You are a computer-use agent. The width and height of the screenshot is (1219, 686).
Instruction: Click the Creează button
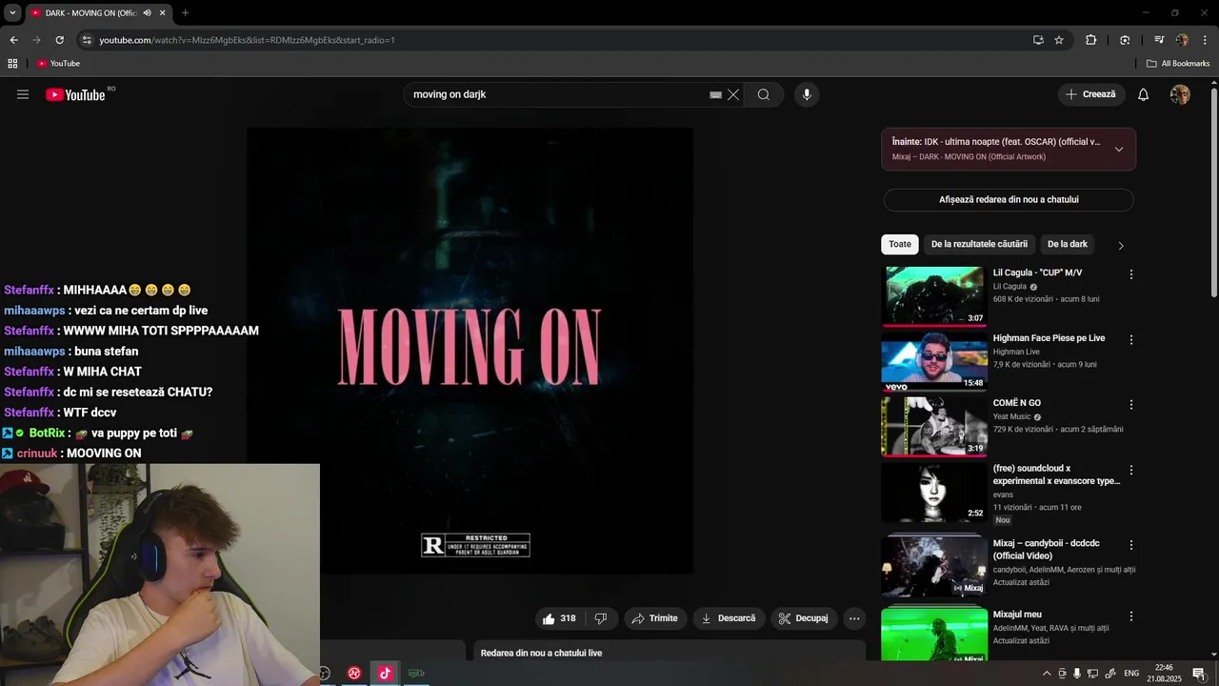coord(1091,94)
